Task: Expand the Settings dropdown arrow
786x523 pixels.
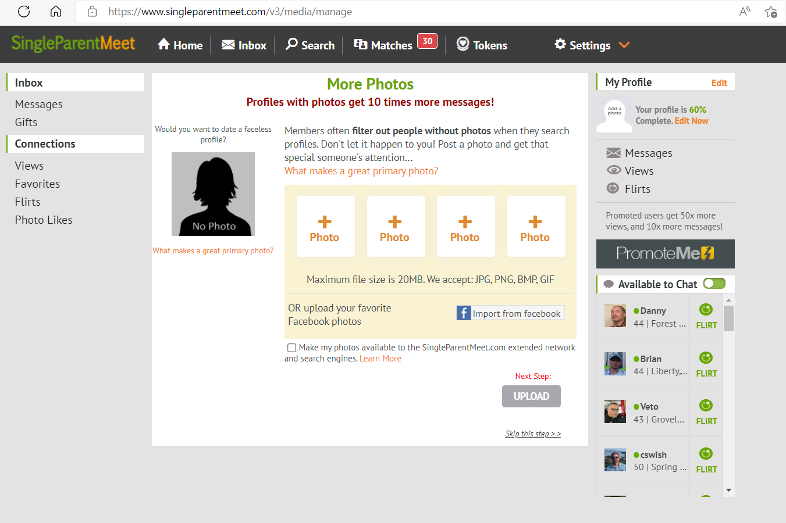Action: click(x=624, y=45)
